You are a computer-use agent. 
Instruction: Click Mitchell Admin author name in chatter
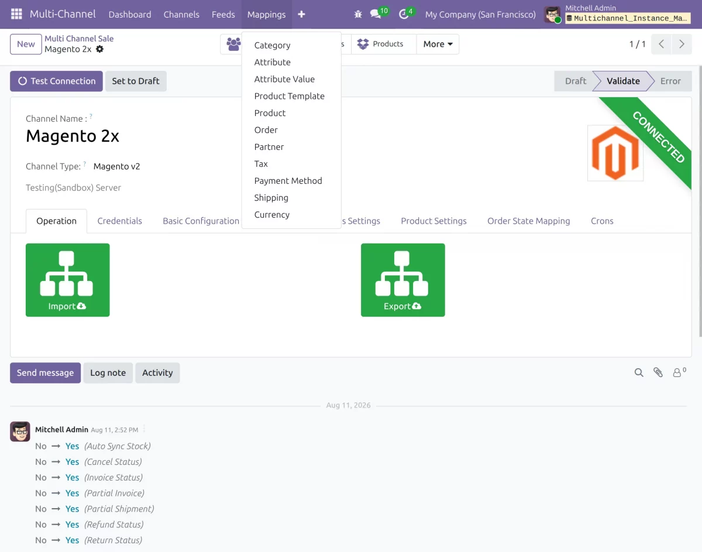pyautogui.click(x=61, y=430)
